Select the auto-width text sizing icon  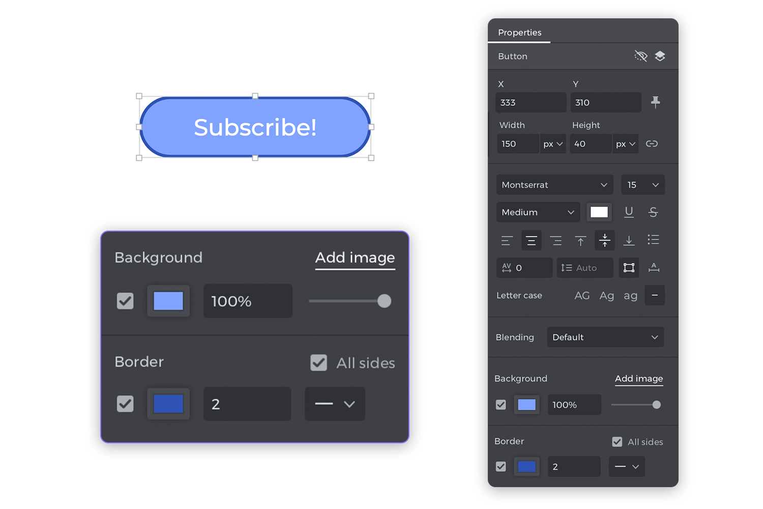point(654,268)
